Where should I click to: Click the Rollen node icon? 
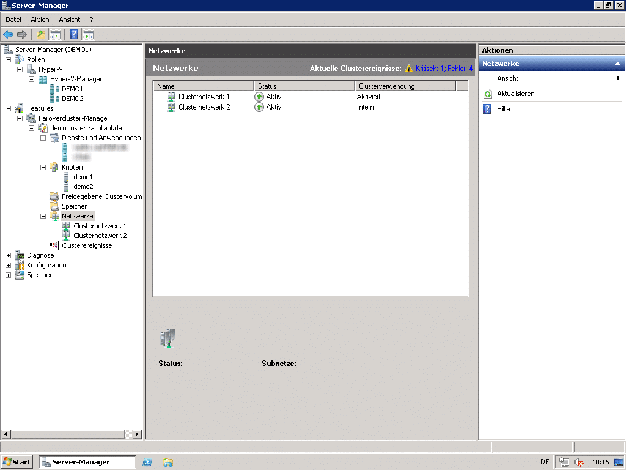[x=20, y=59]
